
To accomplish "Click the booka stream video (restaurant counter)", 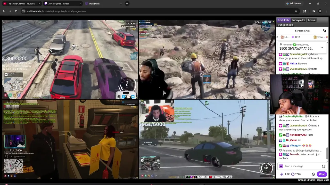I will pyautogui.click(x=70, y=139).
